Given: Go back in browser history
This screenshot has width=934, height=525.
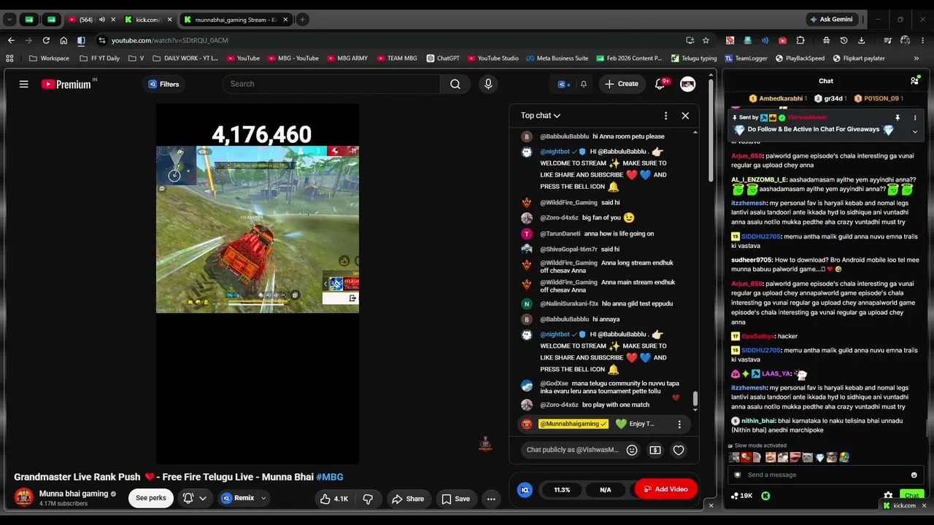Looking at the screenshot, I should (11, 40).
